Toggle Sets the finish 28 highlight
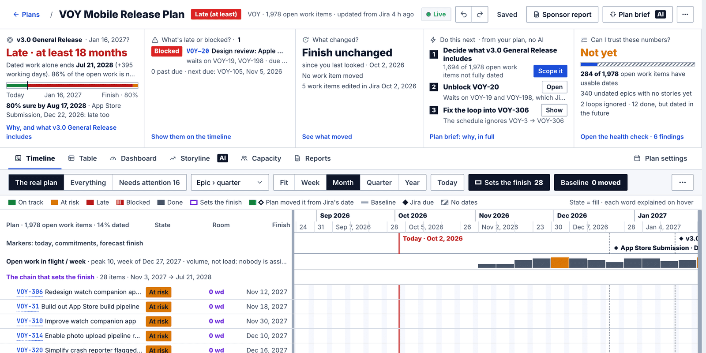The width and height of the screenshot is (706, 353). pyautogui.click(x=509, y=182)
